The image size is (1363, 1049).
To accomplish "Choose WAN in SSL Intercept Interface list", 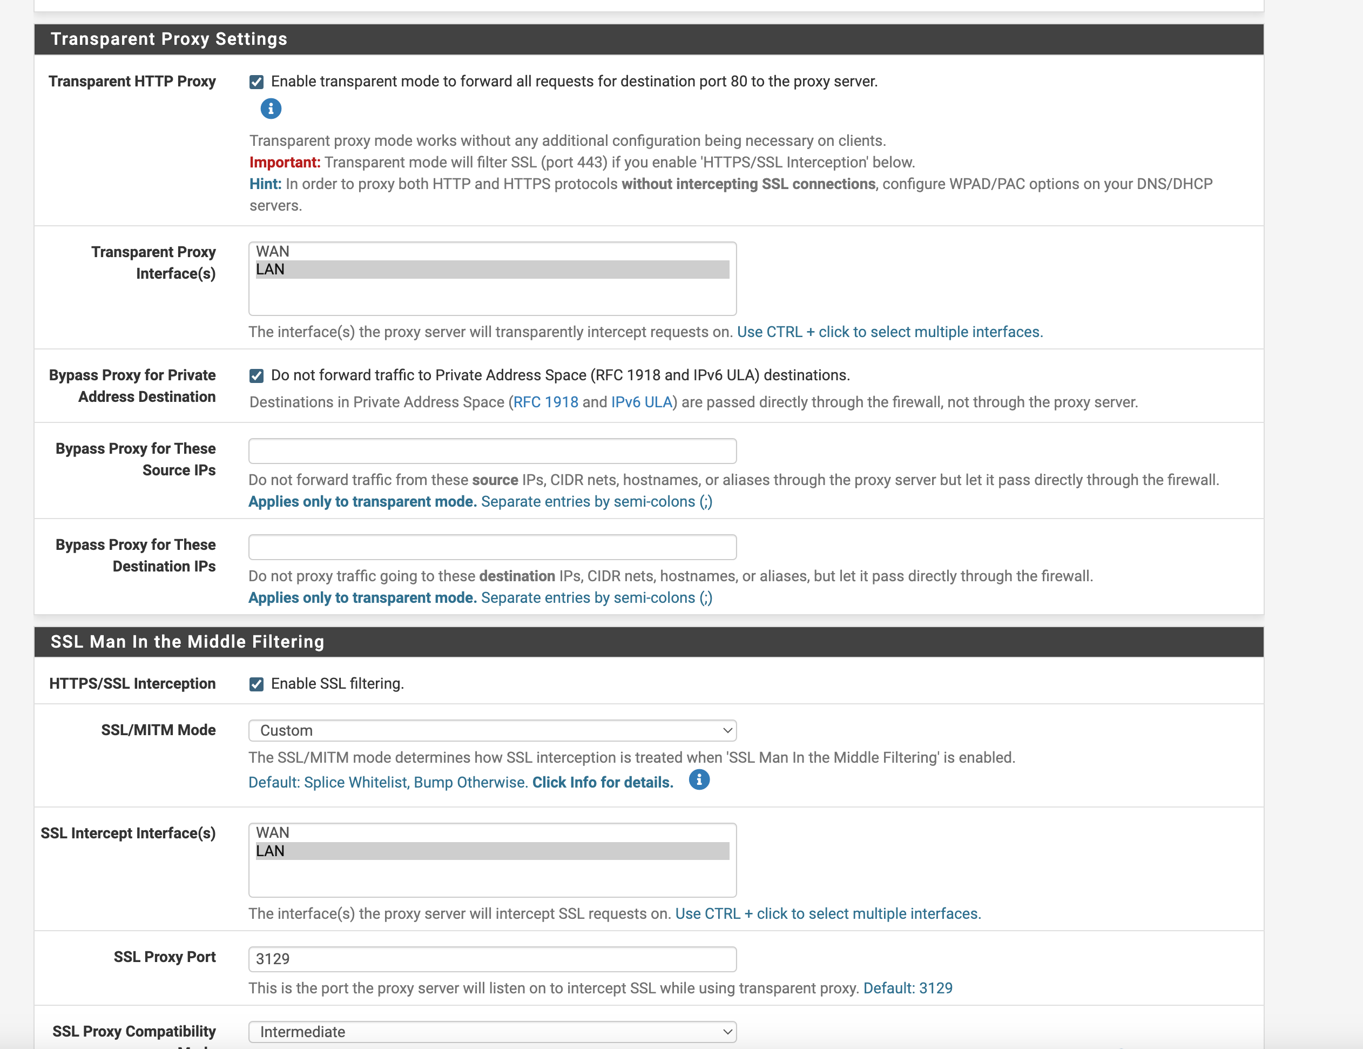I will click(492, 832).
